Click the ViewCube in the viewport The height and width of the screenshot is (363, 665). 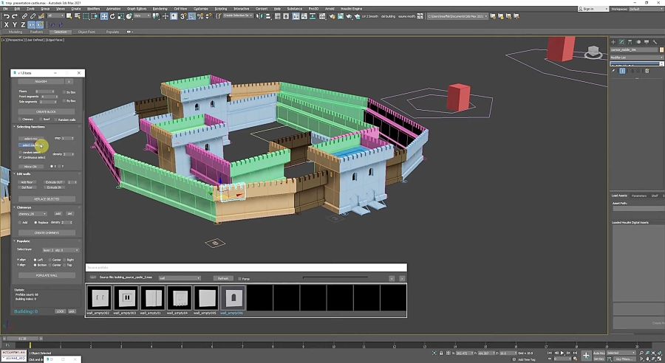[x=593, y=52]
